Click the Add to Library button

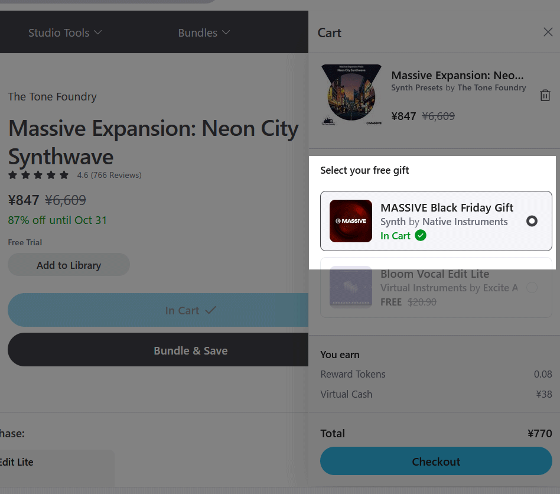pos(69,265)
